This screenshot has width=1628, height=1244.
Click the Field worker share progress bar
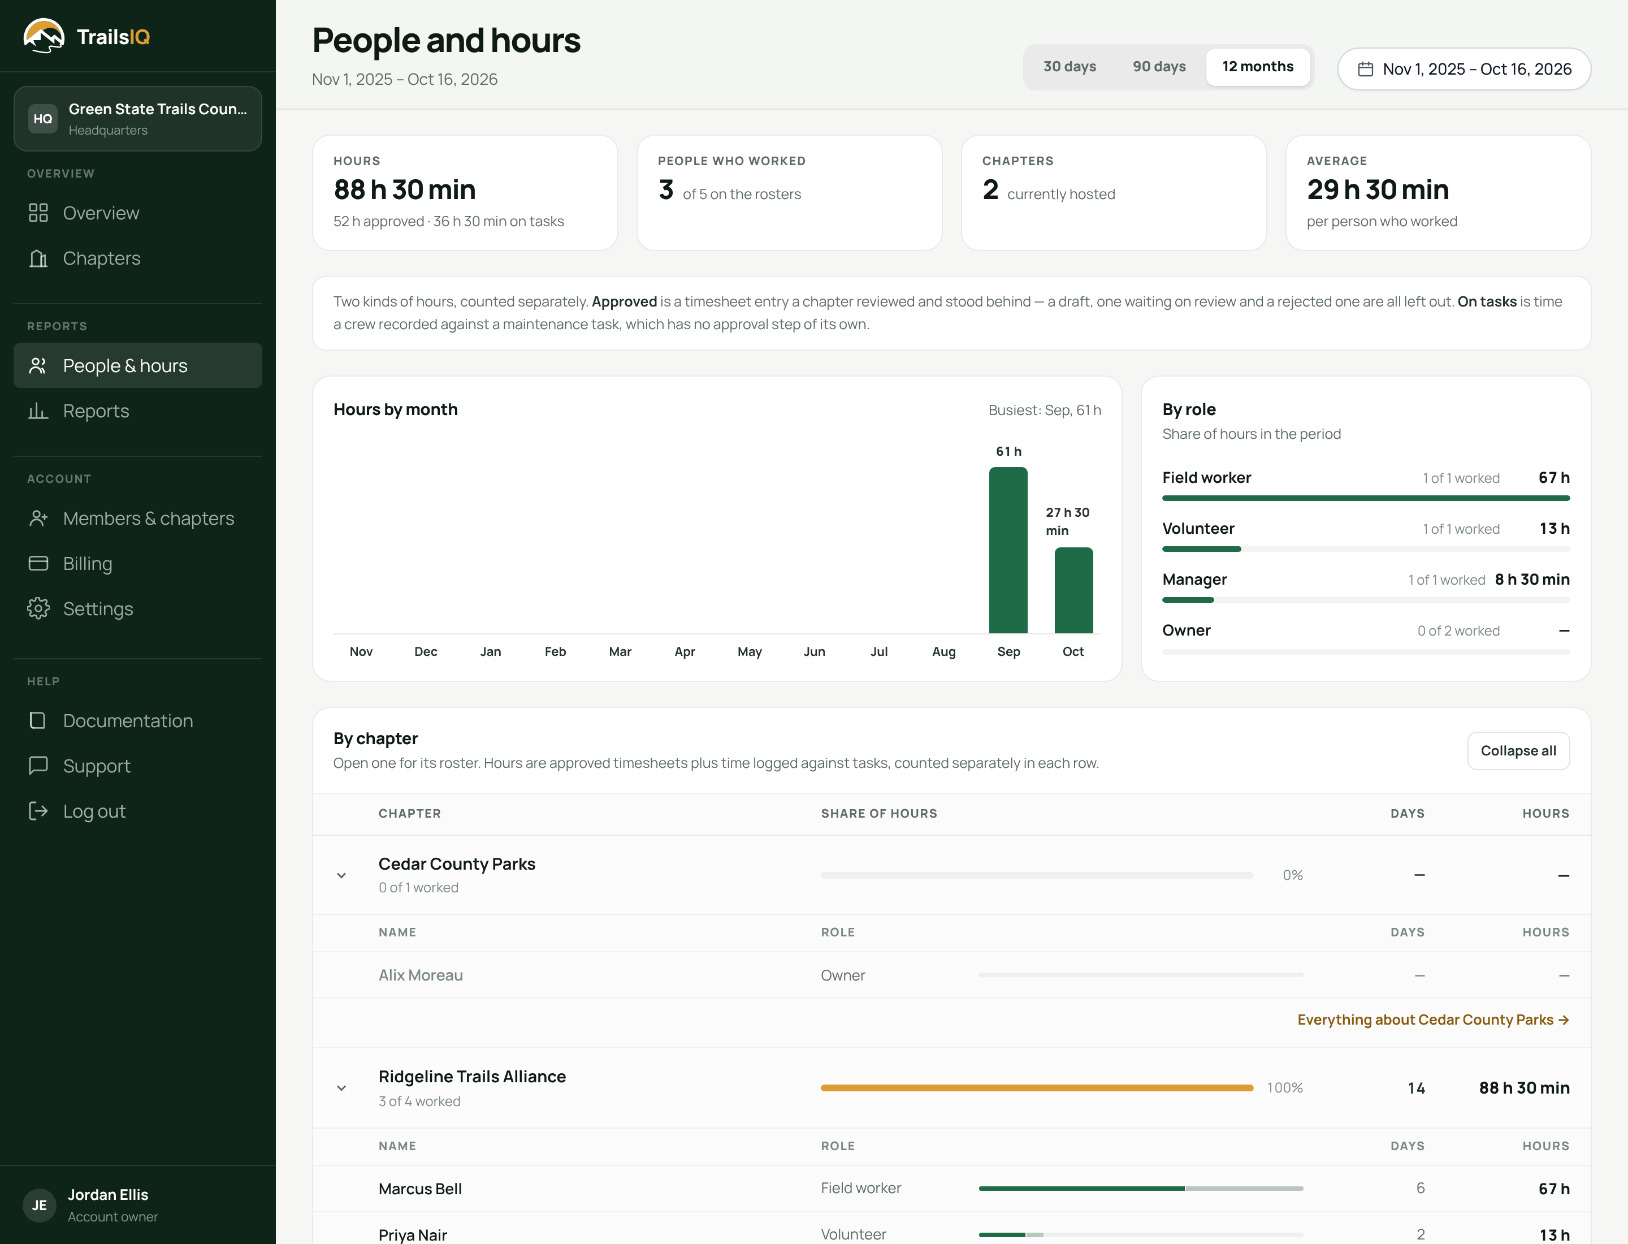(1366, 498)
